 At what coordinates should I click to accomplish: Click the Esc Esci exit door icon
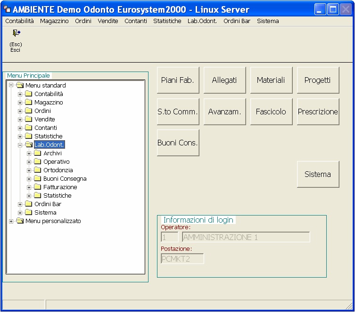point(17,33)
